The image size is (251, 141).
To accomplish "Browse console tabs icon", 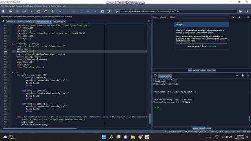I will pyautogui.click(x=155, y=76).
